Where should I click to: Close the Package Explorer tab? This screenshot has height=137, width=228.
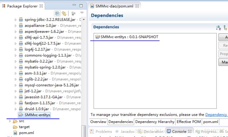pyautogui.click(x=41, y=6)
